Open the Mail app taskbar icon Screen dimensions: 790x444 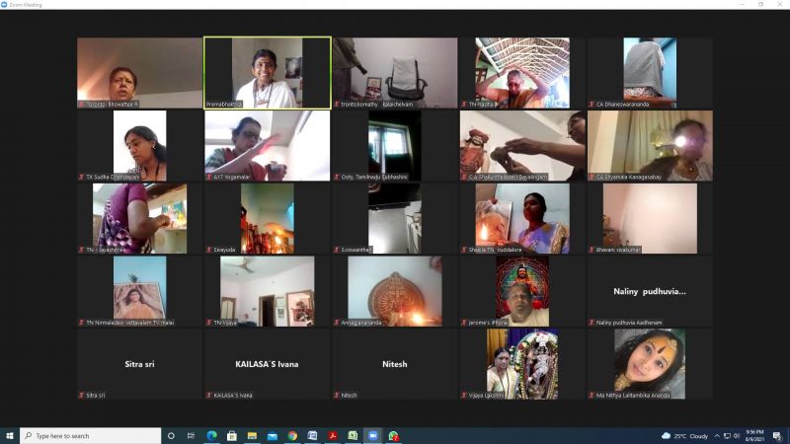coord(272,435)
